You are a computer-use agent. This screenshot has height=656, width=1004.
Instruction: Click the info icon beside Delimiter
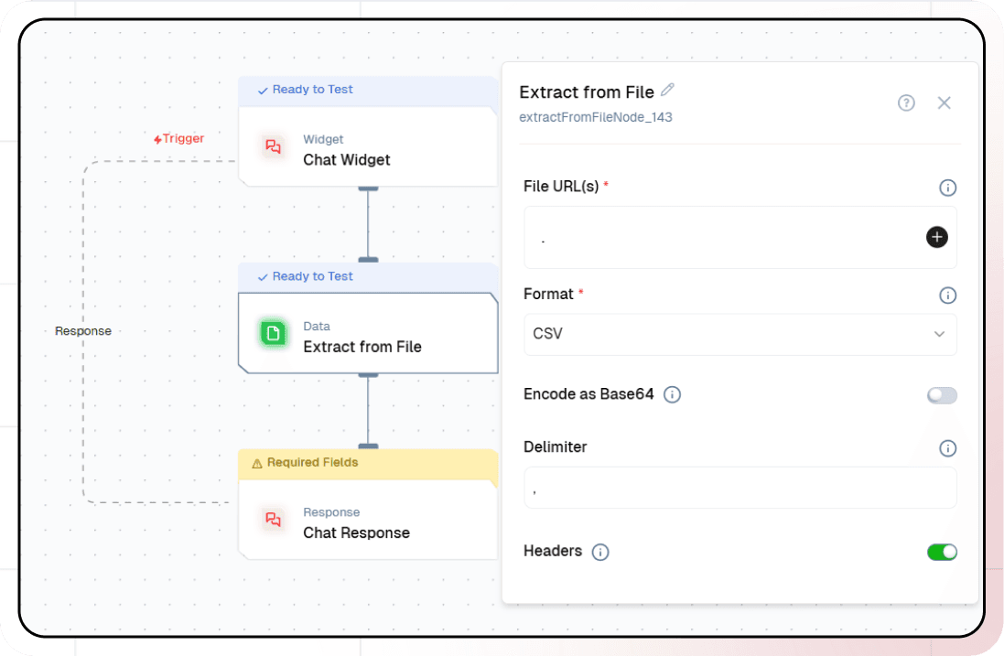click(x=947, y=448)
